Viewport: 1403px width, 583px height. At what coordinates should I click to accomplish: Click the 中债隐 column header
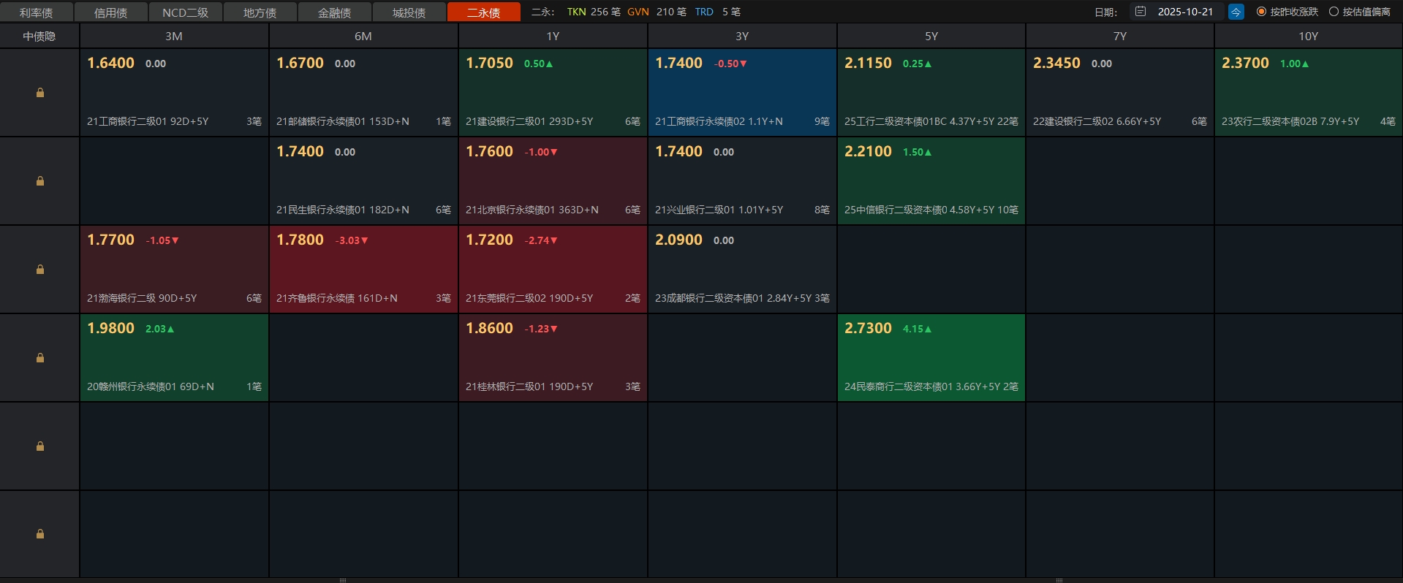pyautogui.click(x=39, y=36)
